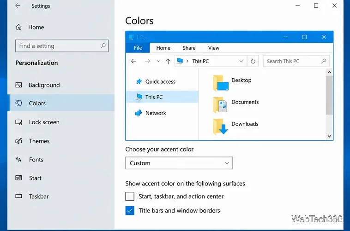Enable Start, taskbar, and action center checkbox
The width and height of the screenshot is (350, 231).
pos(130,196)
